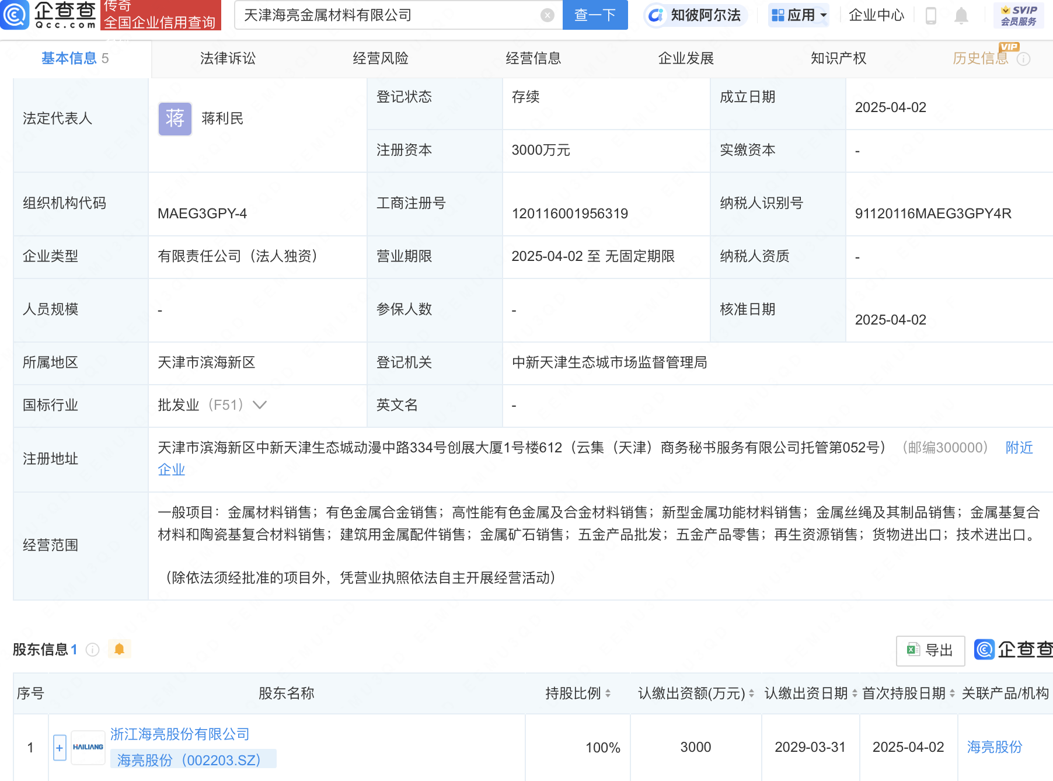Click the 蒋 avatar of legal representative

[175, 118]
